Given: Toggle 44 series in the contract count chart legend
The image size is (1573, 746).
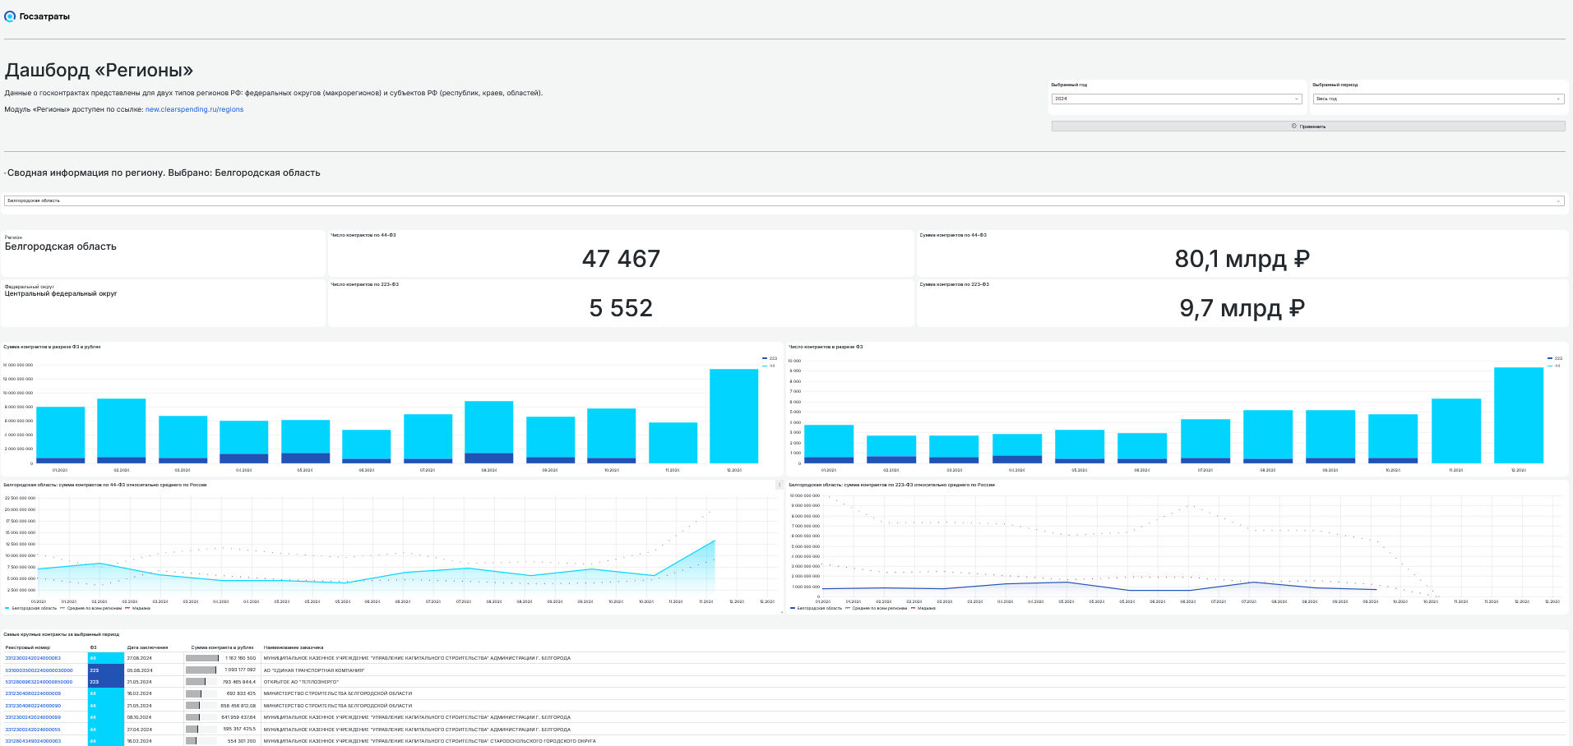Looking at the screenshot, I should coord(1553,366).
